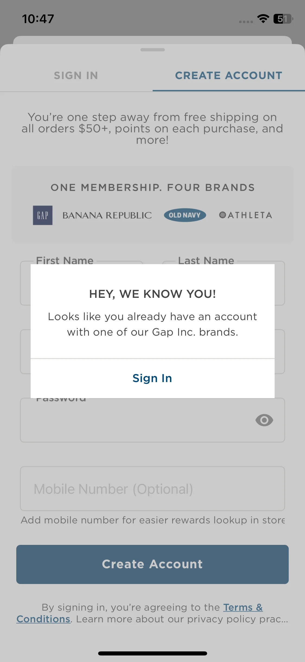Viewport: 305px width, 662px height.
Task: Tap the Athleta logo
Action: (245, 215)
